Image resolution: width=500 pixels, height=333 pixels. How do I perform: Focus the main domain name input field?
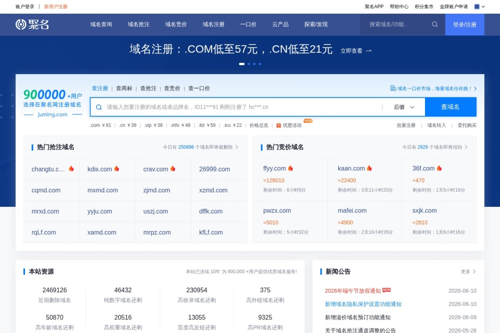(242, 107)
